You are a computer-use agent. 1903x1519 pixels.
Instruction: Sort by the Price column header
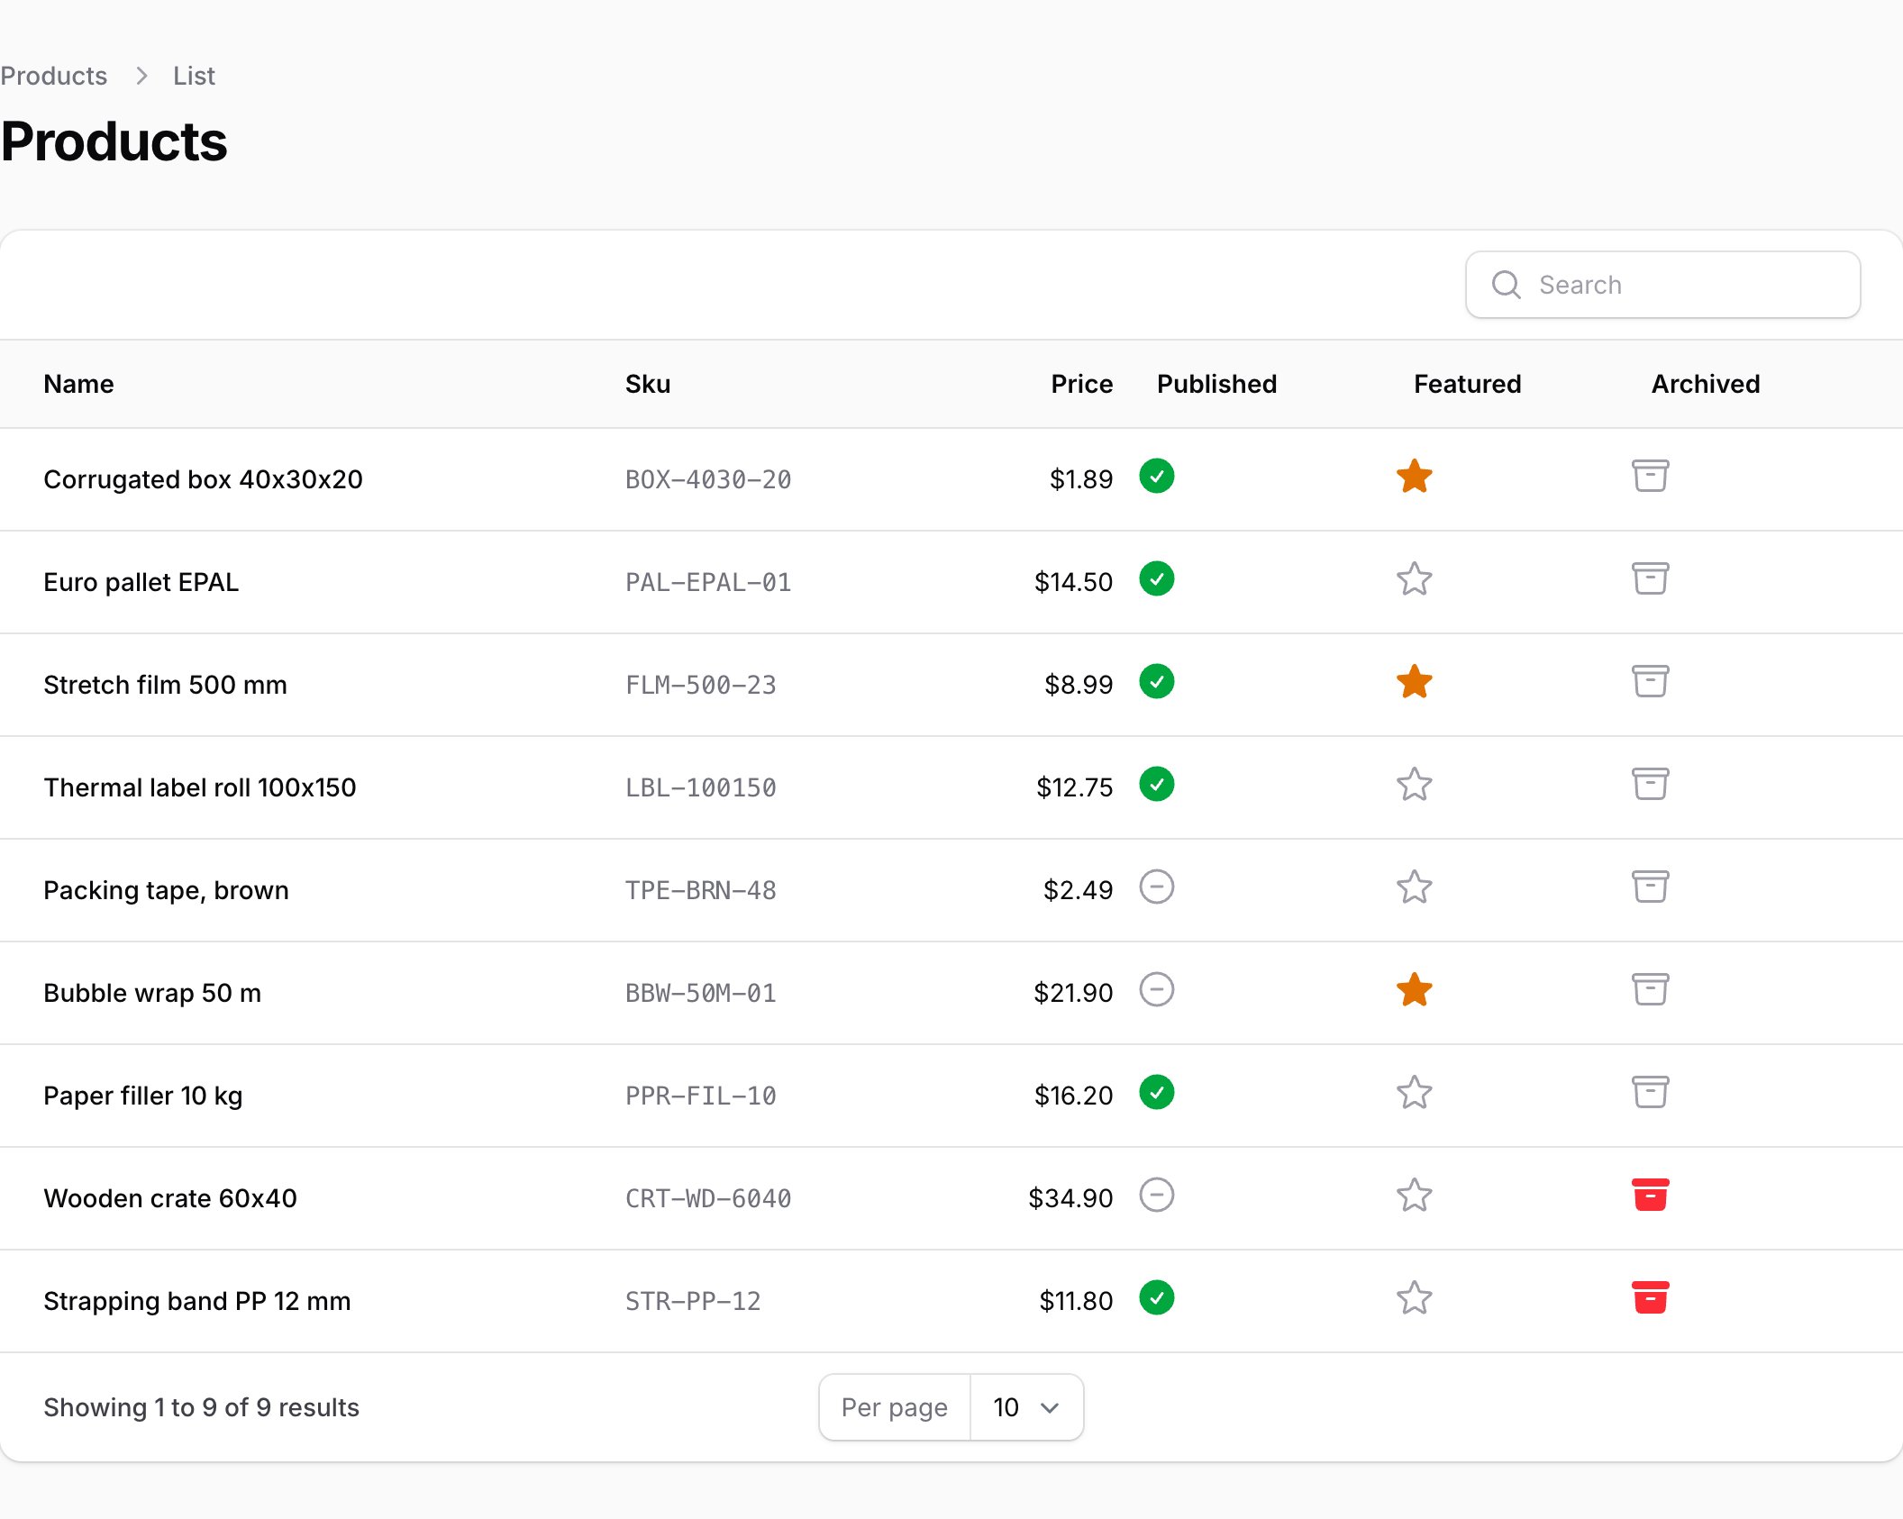pyautogui.click(x=1081, y=384)
